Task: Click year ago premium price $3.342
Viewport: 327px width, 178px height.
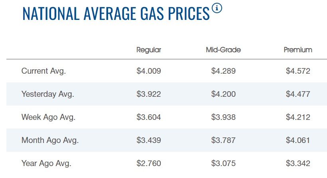Action: pyautogui.click(x=298, y=163)
